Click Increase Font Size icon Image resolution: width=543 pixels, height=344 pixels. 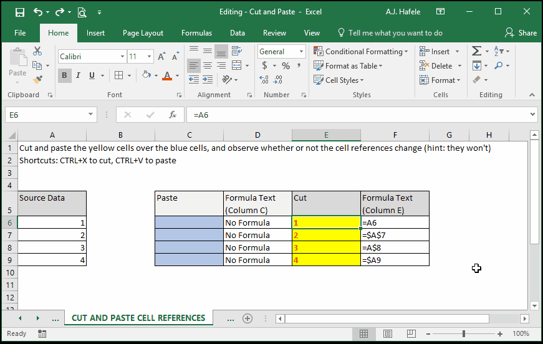(161, 57)
